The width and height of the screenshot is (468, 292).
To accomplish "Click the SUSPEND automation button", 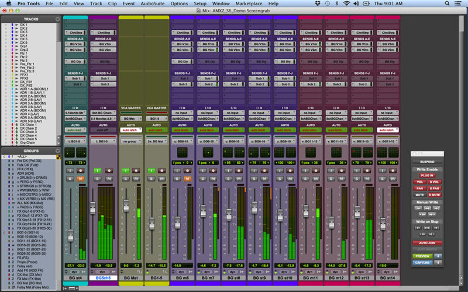I will [x=427, y=162].
